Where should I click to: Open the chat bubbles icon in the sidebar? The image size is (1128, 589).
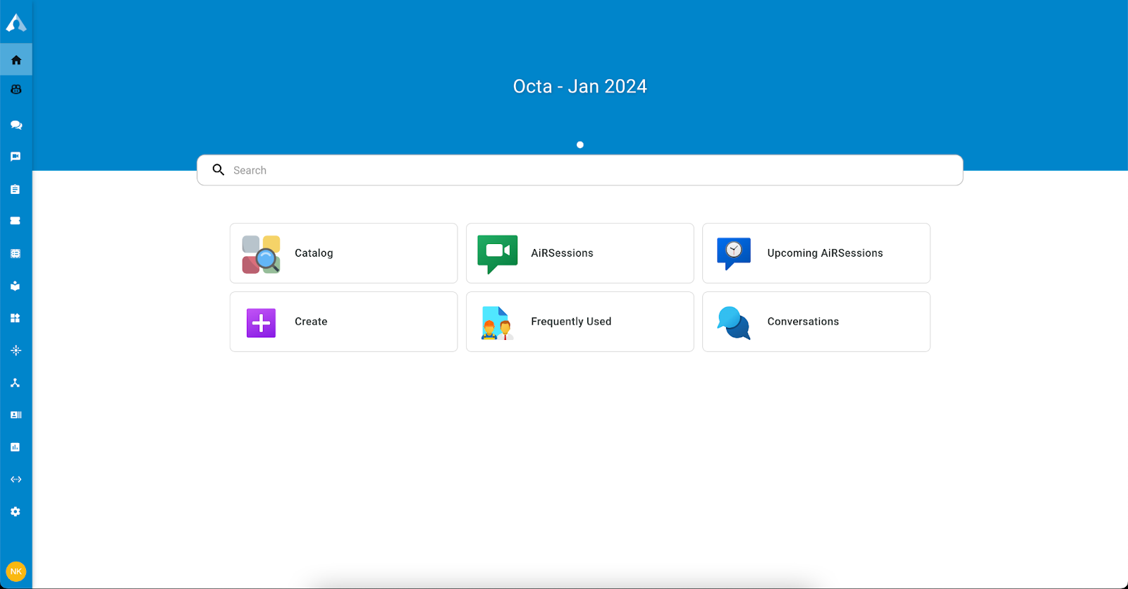(x=16, y=125)
